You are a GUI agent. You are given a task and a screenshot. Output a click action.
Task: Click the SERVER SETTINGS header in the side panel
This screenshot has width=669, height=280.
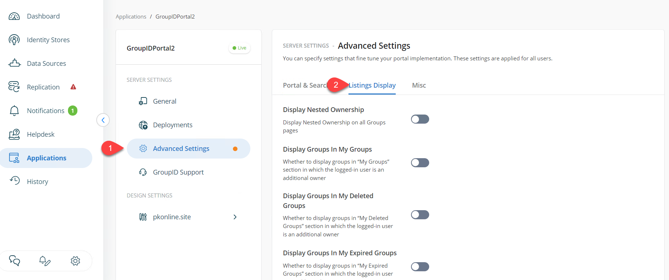(149, 80)
